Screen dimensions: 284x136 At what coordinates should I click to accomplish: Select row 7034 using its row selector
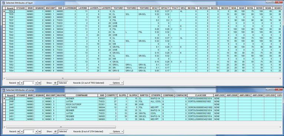tap(4, 11)
